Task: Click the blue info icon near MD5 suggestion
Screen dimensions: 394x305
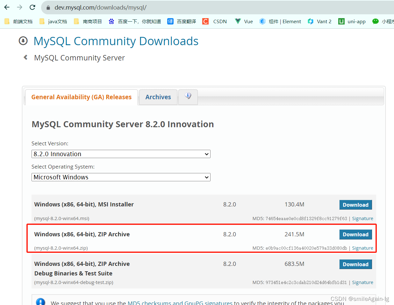Action: click(40, 302)
